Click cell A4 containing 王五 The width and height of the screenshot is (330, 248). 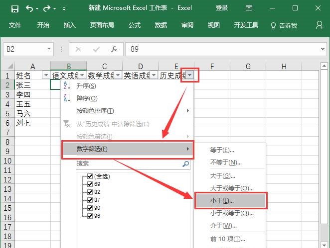coord(32,104)
